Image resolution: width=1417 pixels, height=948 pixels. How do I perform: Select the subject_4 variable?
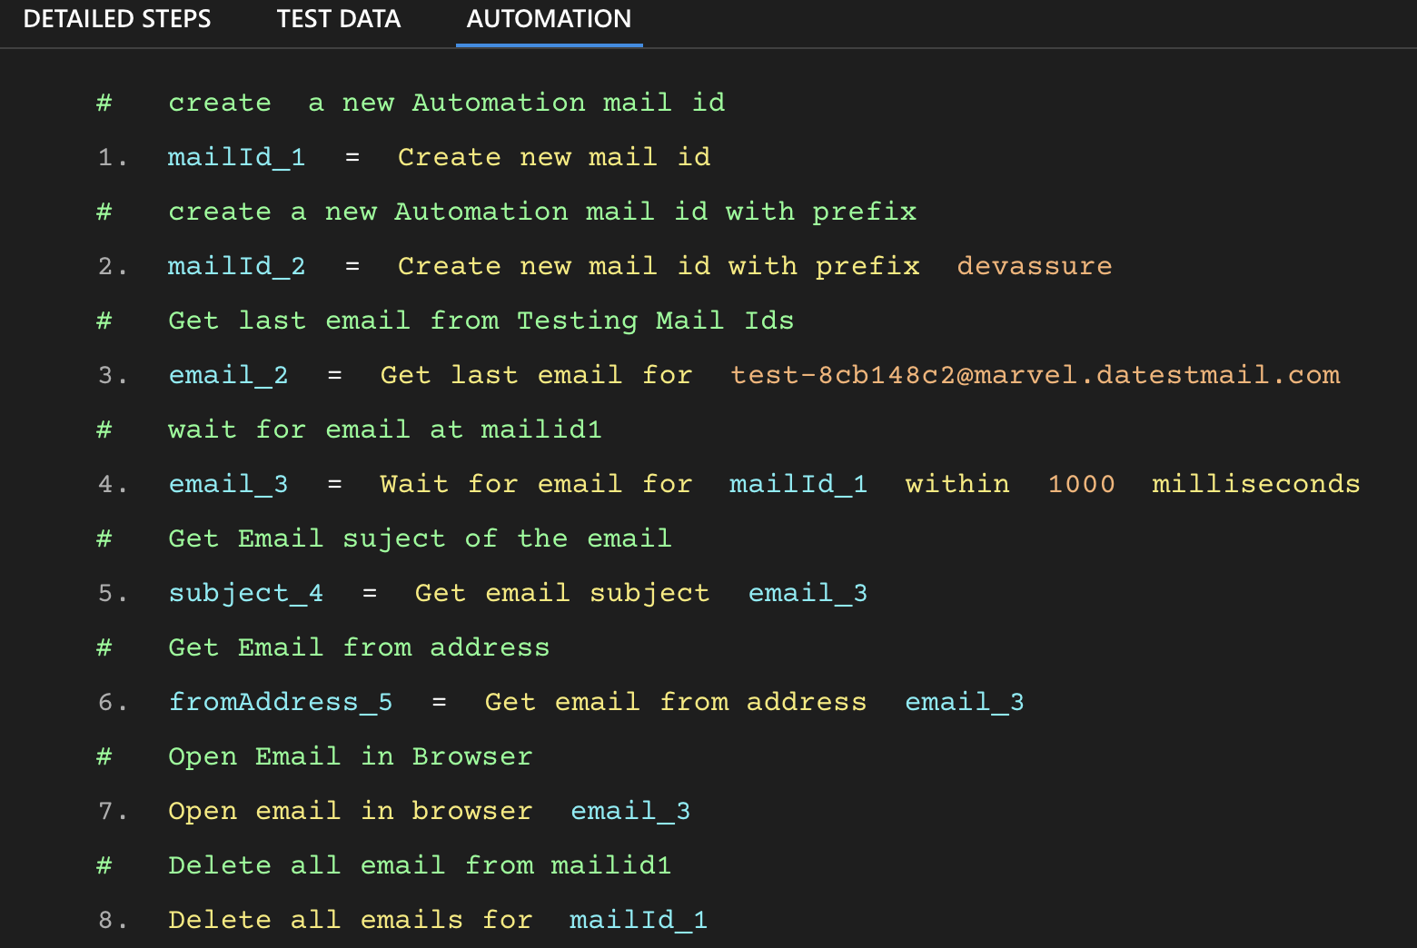point(245,593)
